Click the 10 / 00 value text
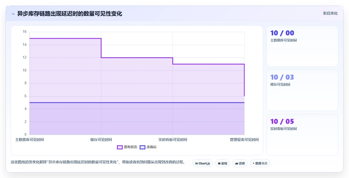This screenshot has width=349, height=178. [282, 33]
